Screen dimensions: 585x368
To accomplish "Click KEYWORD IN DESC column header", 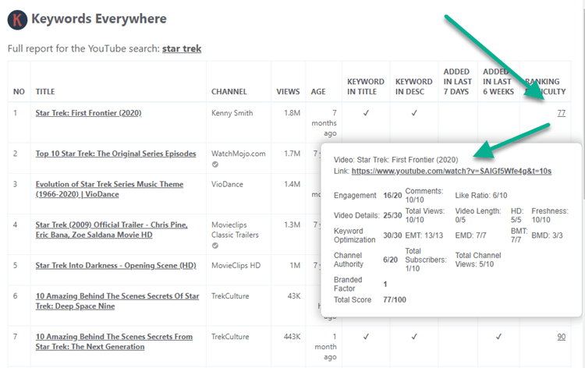I will 413,87.
